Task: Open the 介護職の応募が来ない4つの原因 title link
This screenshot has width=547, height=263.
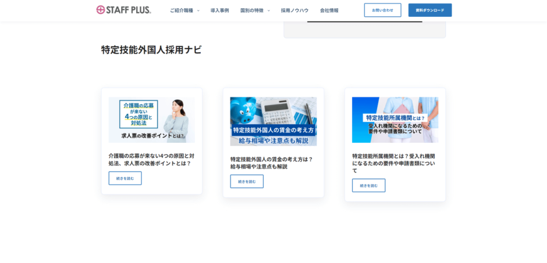Action: 151,159
